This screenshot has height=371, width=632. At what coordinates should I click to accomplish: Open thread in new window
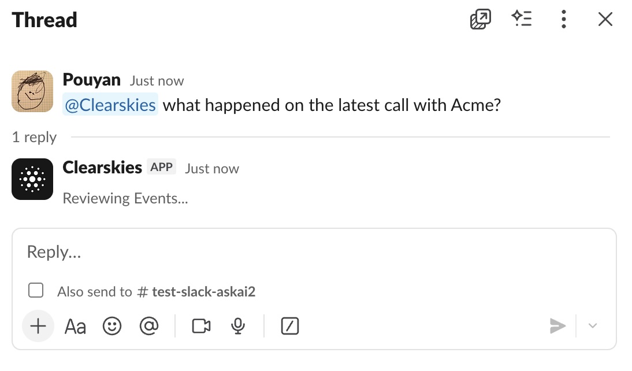click(x=480, y=20)
